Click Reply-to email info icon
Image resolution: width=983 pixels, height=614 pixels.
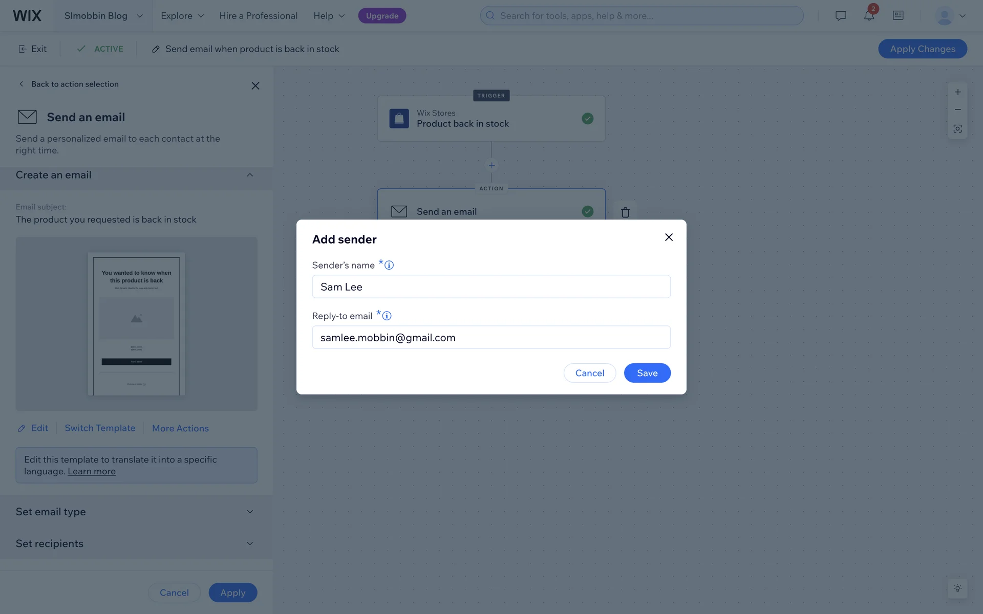387,316
